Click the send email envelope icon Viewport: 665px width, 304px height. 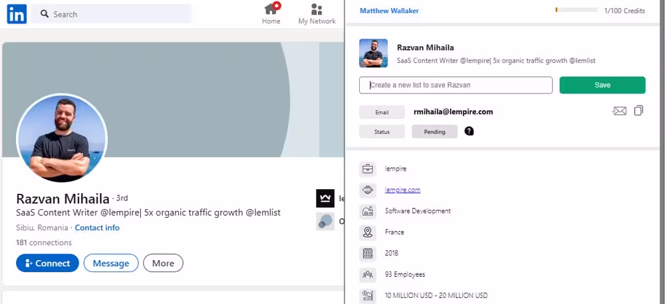(x=619, y=111)
